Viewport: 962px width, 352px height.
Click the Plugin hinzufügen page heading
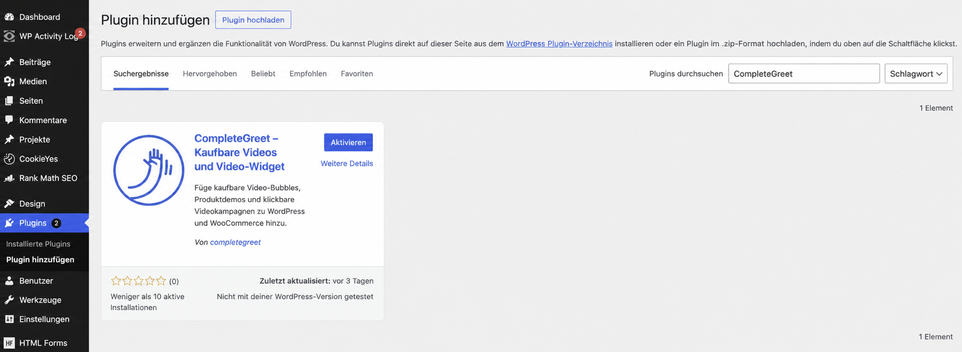[155, 20]
